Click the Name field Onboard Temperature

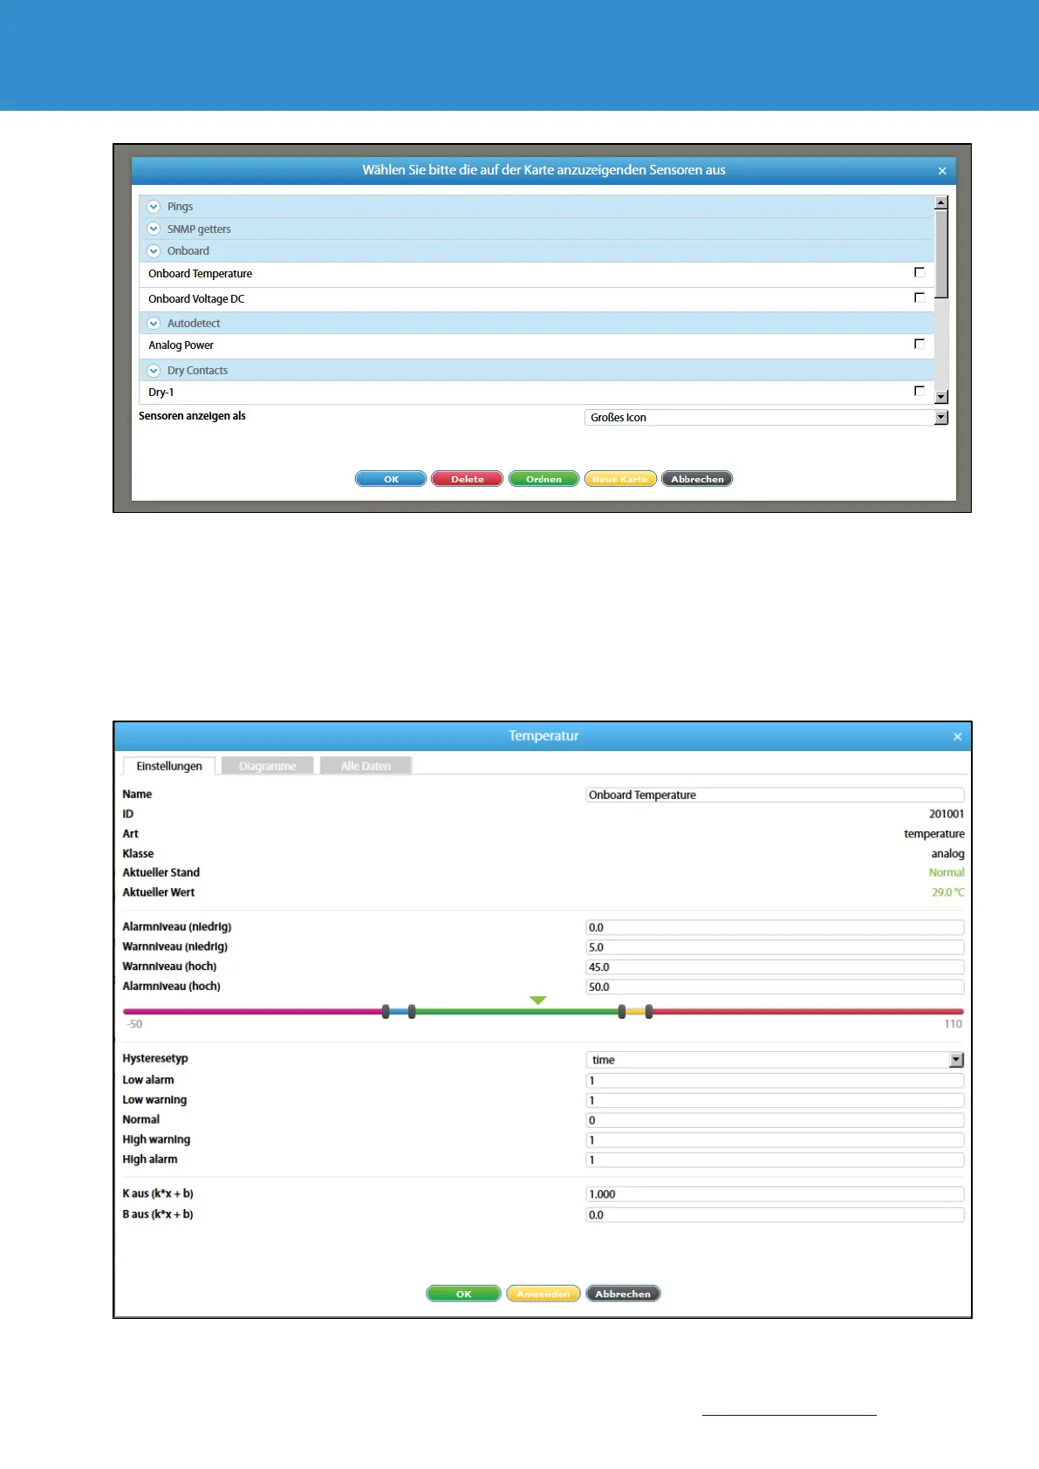775,795
